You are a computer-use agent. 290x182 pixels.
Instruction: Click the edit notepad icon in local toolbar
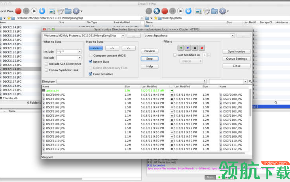(60, 11)
